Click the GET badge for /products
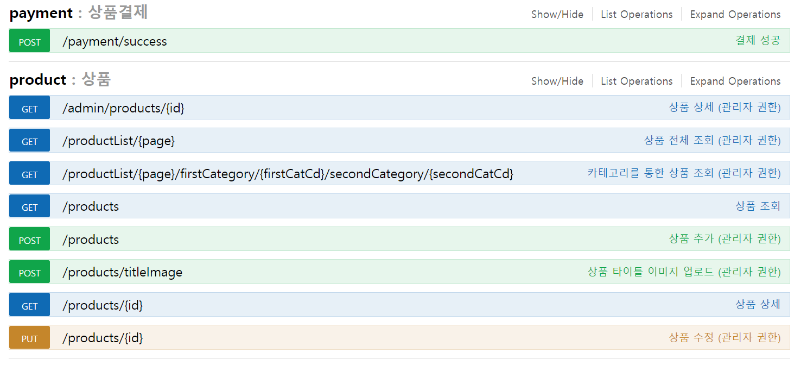The width and height of the screenshot is (807, 365). pyautogui.click(x=29, y=206)
